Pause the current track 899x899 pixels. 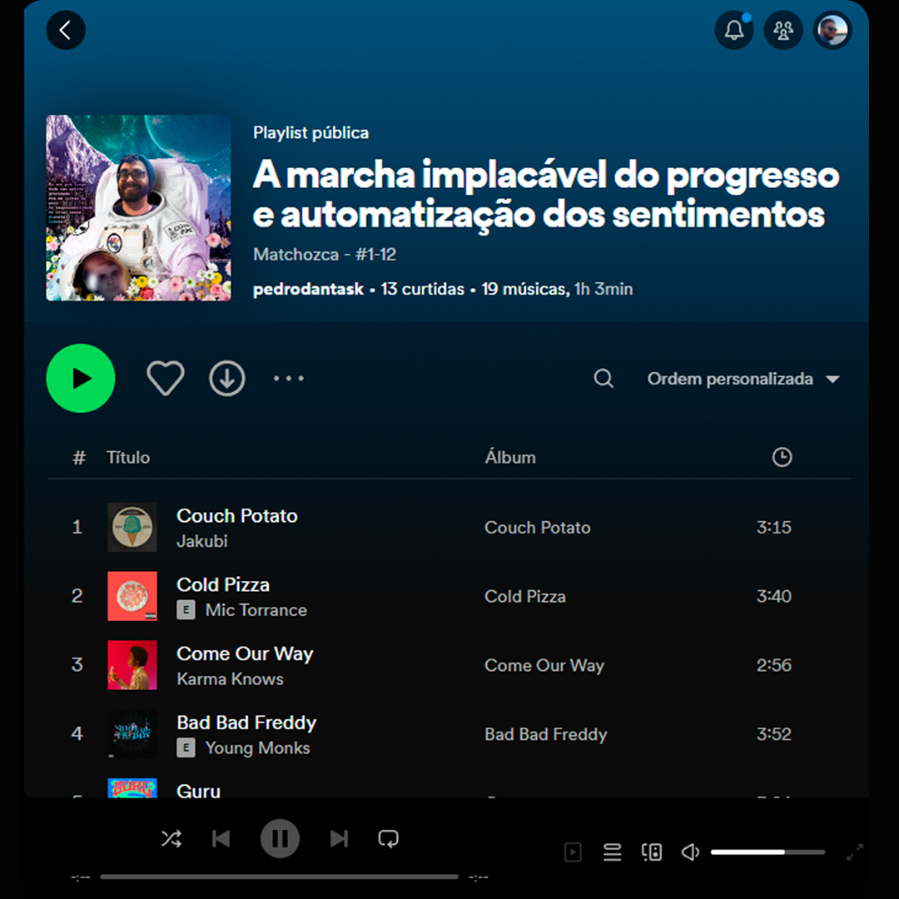point(280,839)
